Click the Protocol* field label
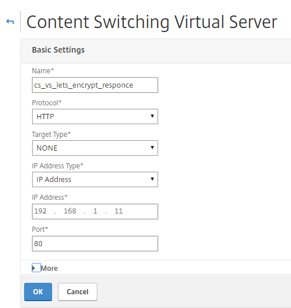Image resolution: width=291 pixels, height=308 pixels. pyautogui.click(x=47, y=102)
